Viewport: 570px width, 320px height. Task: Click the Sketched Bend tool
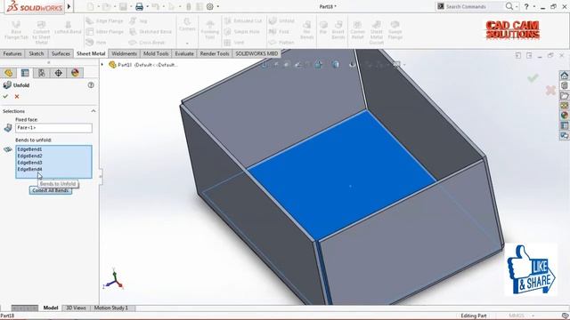(x=151, y=32)
